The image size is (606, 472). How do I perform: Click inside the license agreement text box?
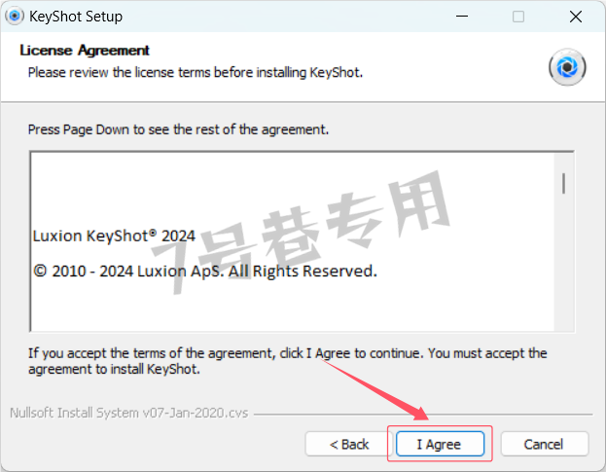[292, 242]
